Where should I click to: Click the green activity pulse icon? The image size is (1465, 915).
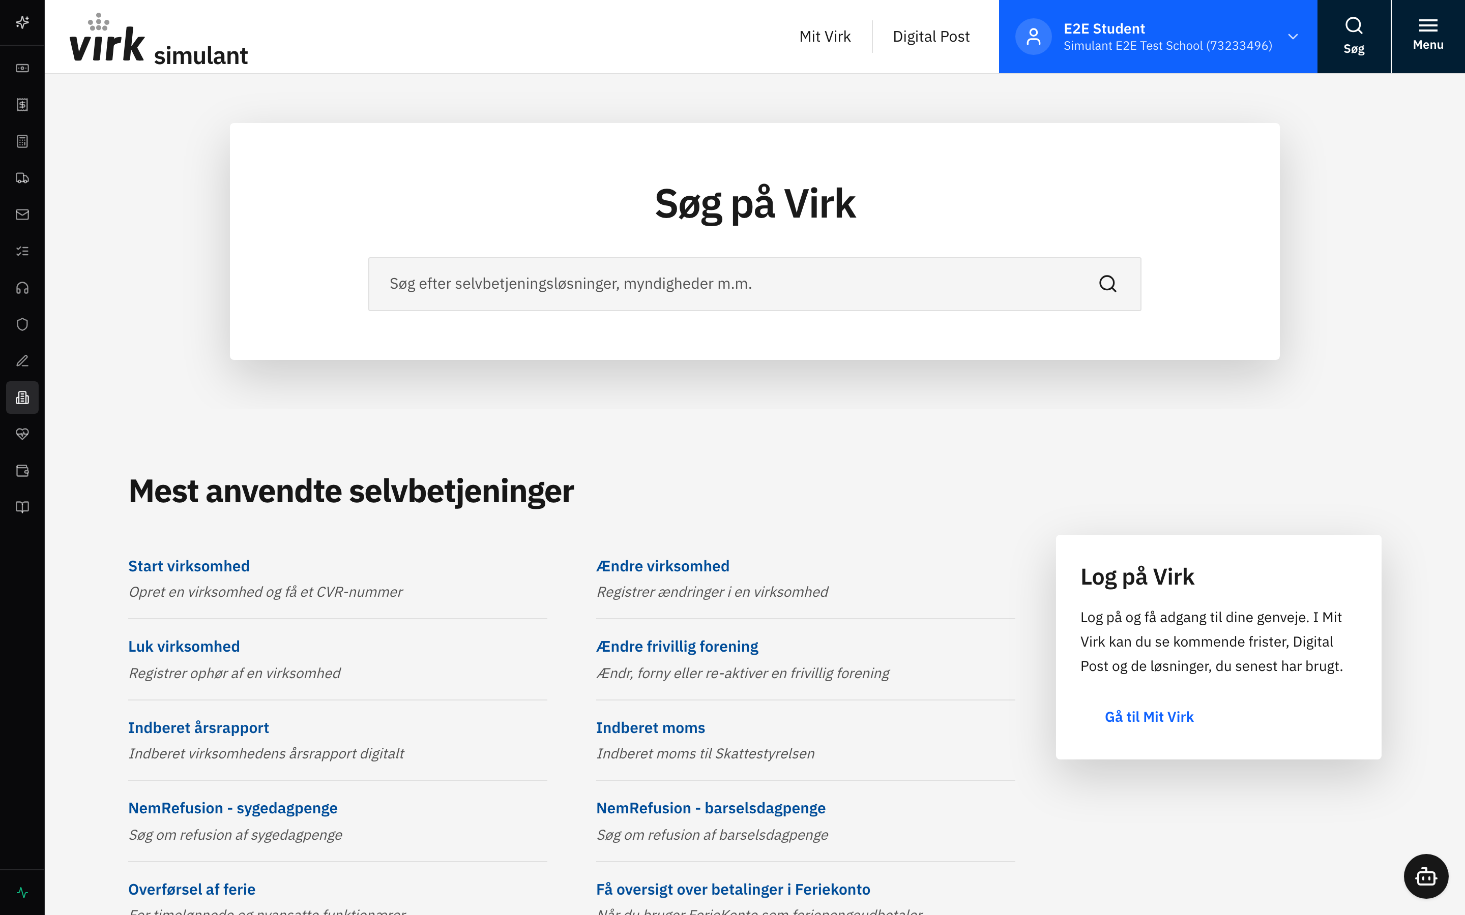22,893
